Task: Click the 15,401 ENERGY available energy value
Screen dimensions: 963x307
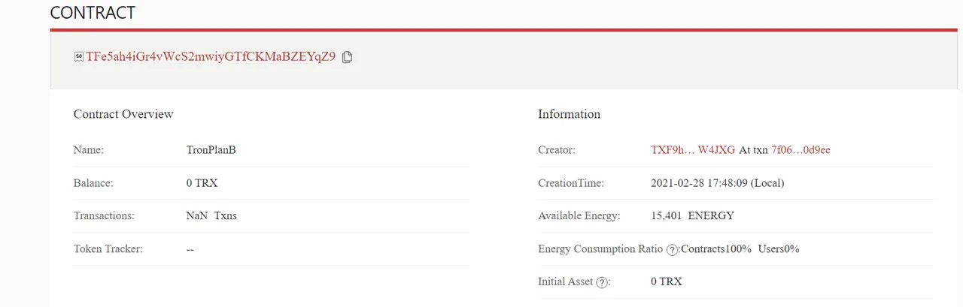Action: tap(692, 216)
